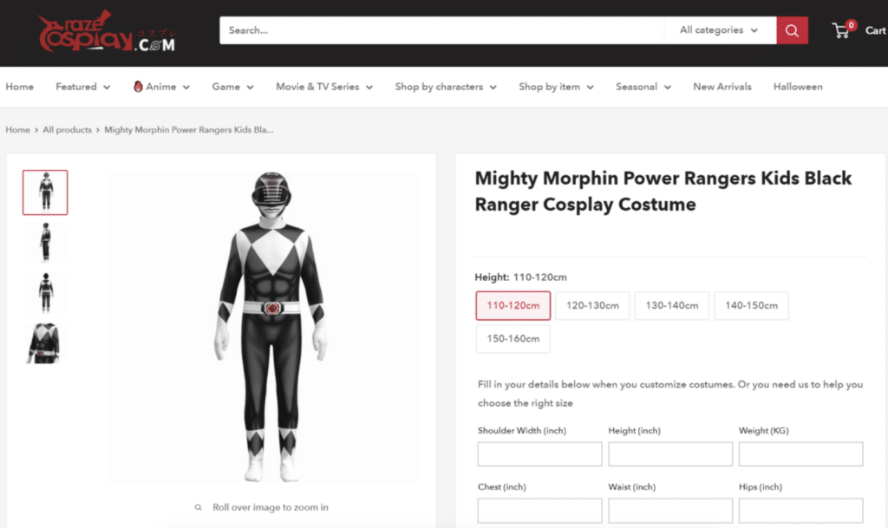Expand the Featured menu
Image resolution: width=888 pixels, height=528 pixels.
(x=82, y=87)
